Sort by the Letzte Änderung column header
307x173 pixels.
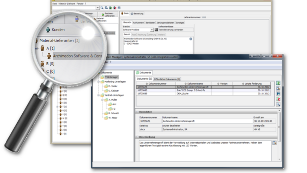(x=252, y=84)
